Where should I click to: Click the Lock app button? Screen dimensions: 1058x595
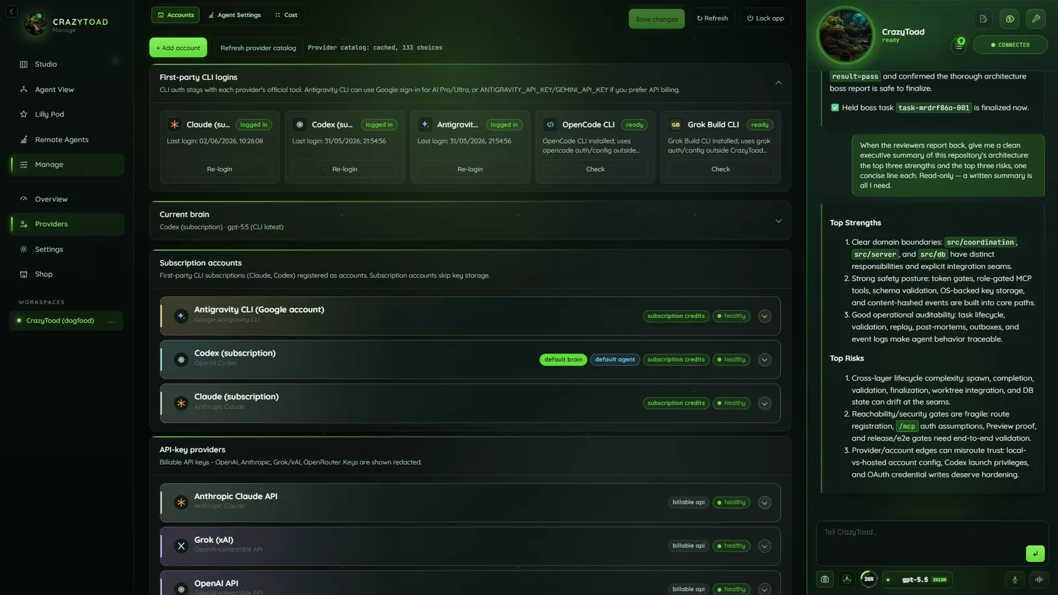[x=766, y=19]
